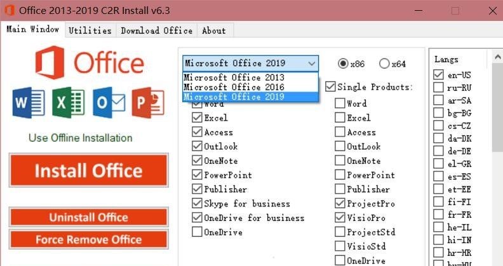Check OneDrive in the suite list
503x266 pixels.
pyautogui.click(x=197, y=232)
